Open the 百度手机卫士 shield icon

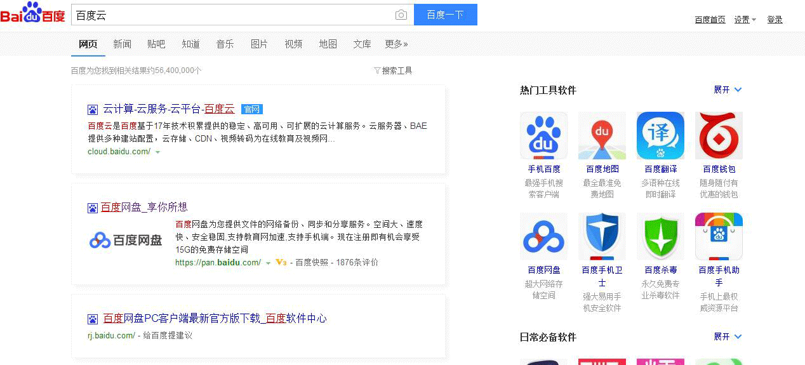[x=602, y=237]
